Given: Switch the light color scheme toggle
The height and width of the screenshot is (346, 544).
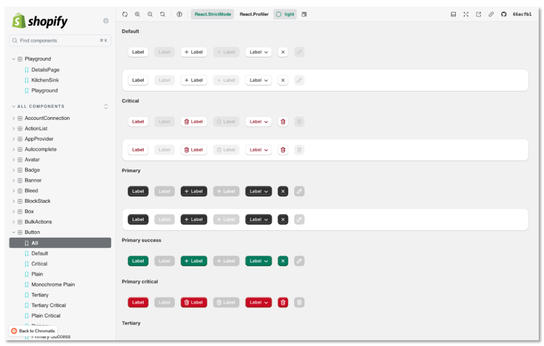Looking at the screenshot, I should tap(285, 14).
